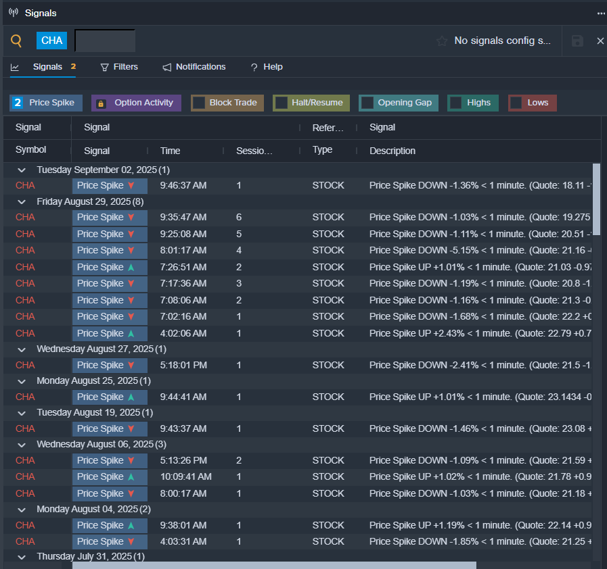Image resolution: width=607 pixels, height=569 pixels.
Task: Click the down arrow on 9:43:37 AM Price Spike
Action: [x=131, y=428]
